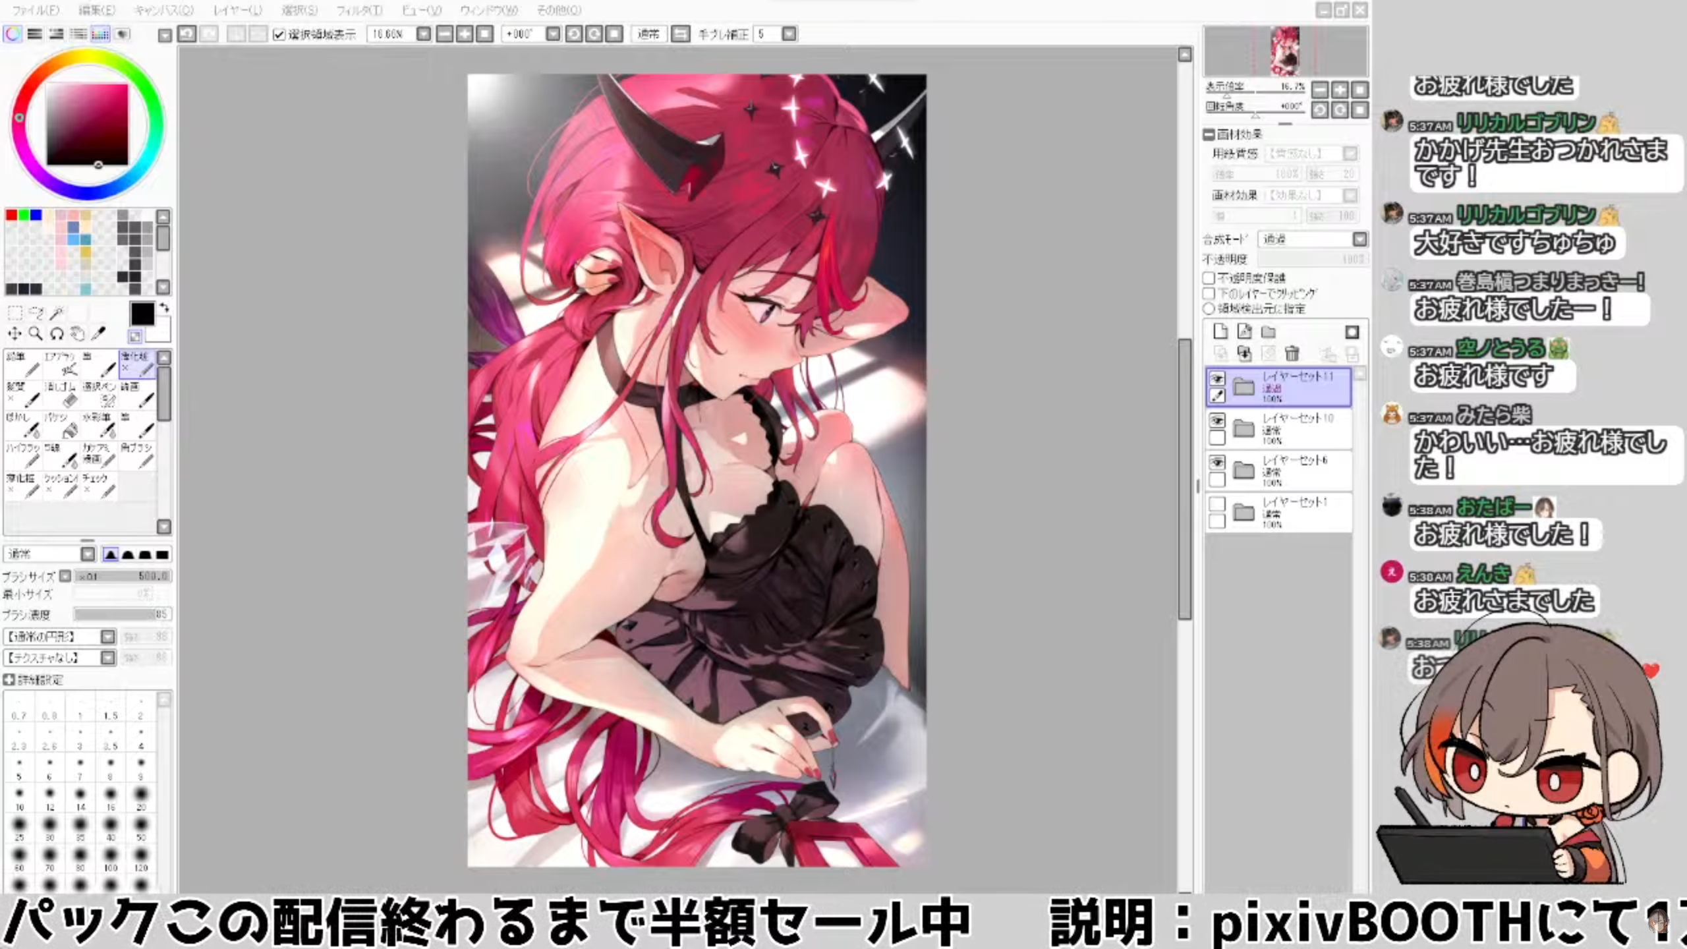This screenshot has width=1687, height=949.
Task: Select the zoom magnifier tool
Action: point(36,334)
